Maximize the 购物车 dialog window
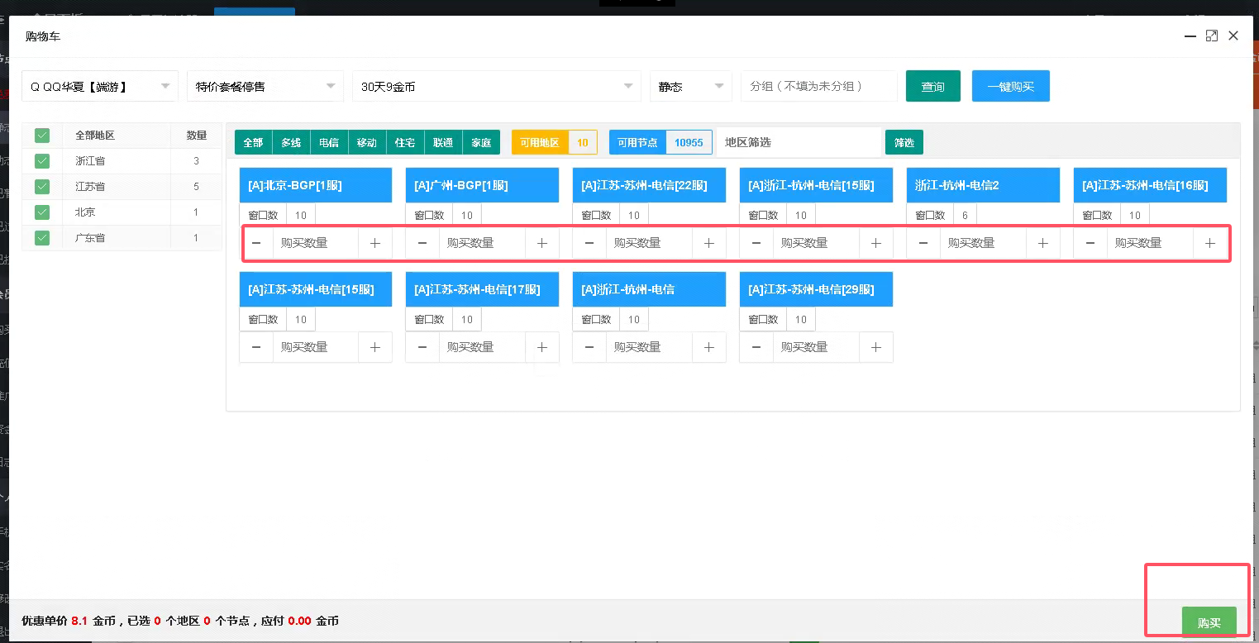Viewport: 1259px width, 643px height. tap(1212, 36)
